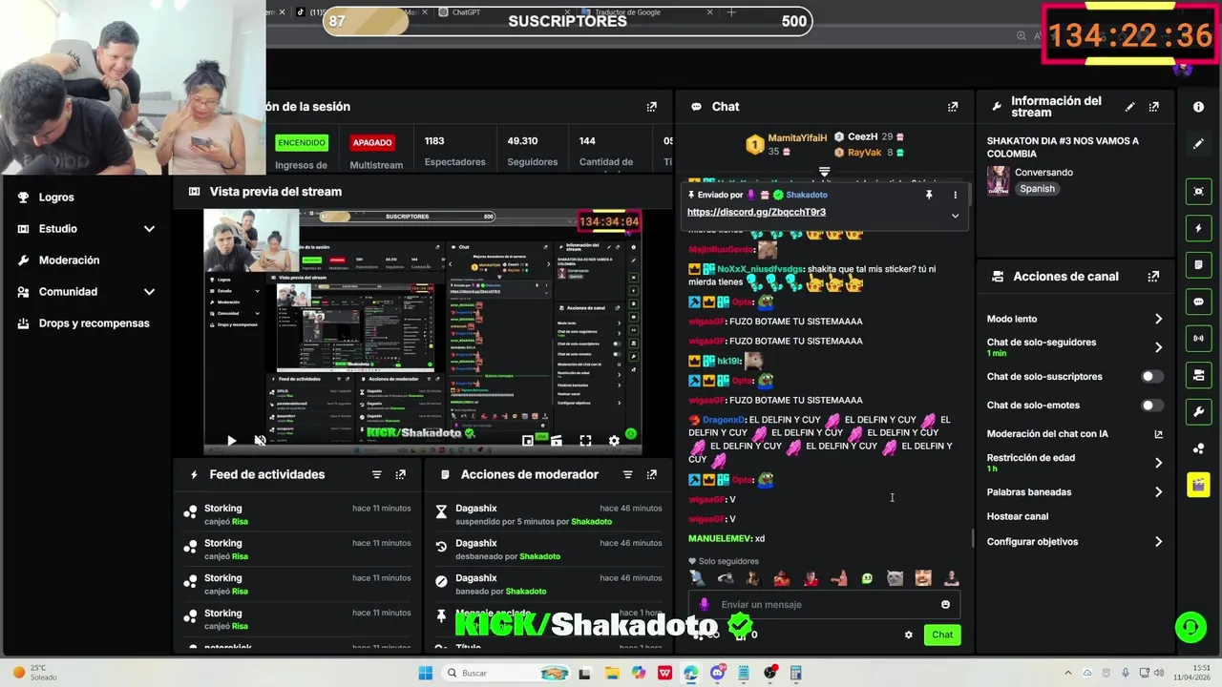Open pinned message three-dot options menu

[x=955, y=195]
